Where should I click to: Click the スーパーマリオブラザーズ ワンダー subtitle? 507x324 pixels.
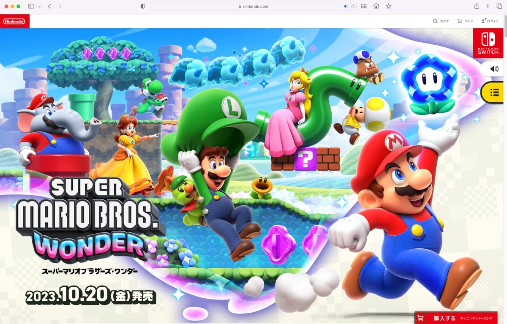click(x=89, y=271)
